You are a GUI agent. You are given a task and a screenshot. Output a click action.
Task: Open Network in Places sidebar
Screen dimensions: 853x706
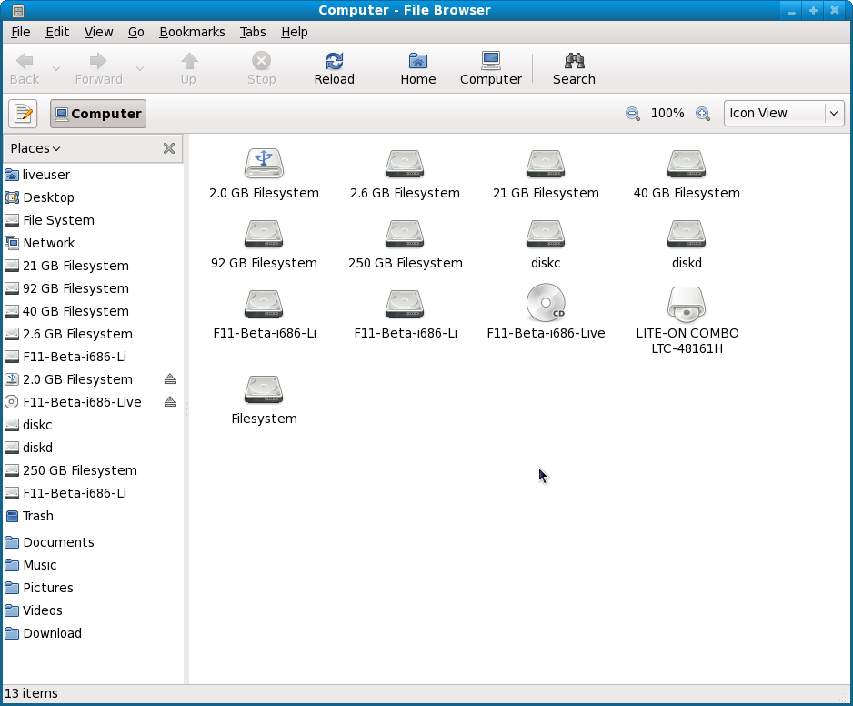tap(93, 243)
